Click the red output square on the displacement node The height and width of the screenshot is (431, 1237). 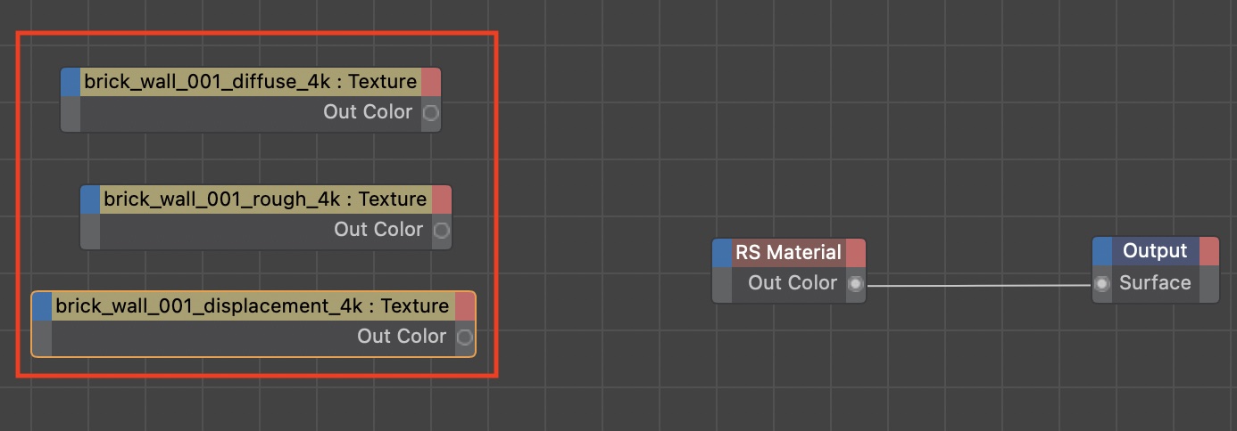pyautogui.click(x=465, y=306)
